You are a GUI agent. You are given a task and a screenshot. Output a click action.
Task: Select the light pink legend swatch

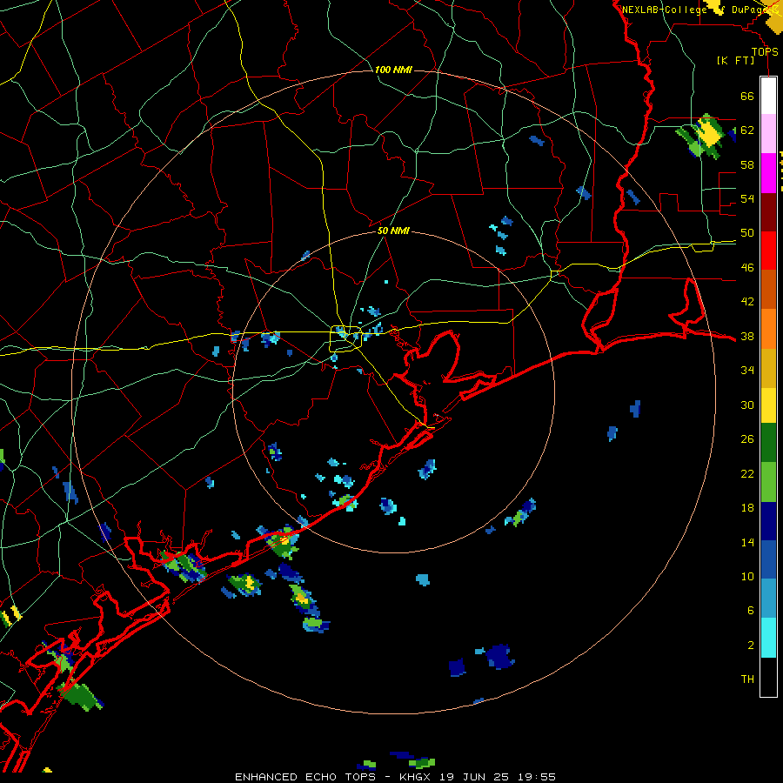768,134
